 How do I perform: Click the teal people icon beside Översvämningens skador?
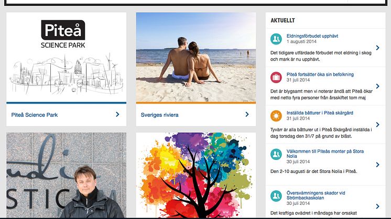tap(276, 196)
